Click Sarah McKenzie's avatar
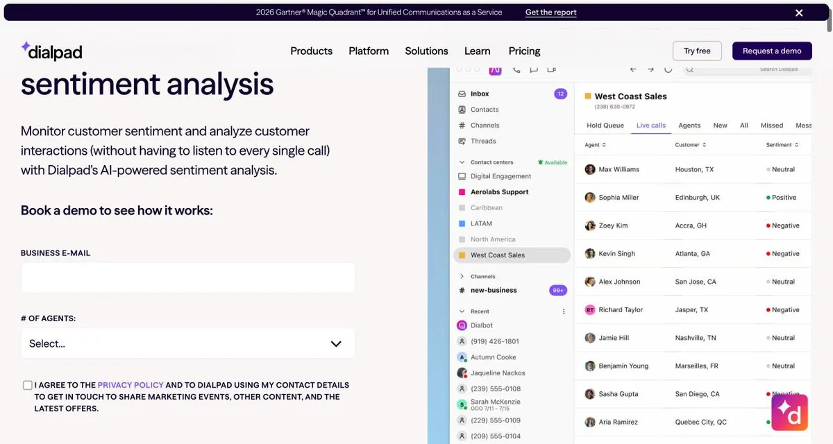Image resolution: width=833 pixels, height=444 pixels. [462, 404]
